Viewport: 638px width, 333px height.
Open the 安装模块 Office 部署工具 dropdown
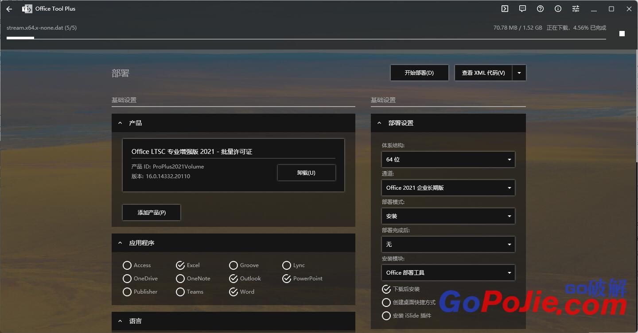[x=448, y=272]
